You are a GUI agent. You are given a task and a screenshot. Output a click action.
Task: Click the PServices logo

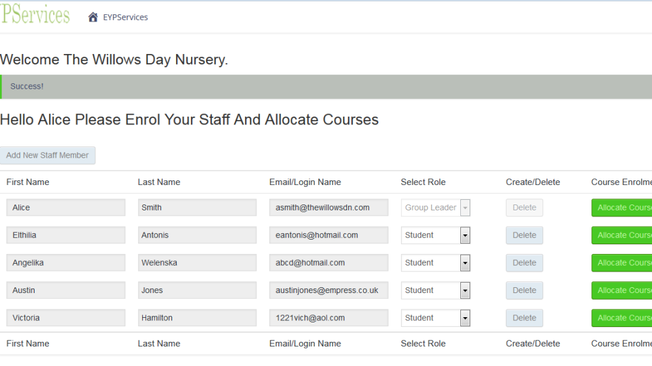pyautogui.click(x=35, y=14)
